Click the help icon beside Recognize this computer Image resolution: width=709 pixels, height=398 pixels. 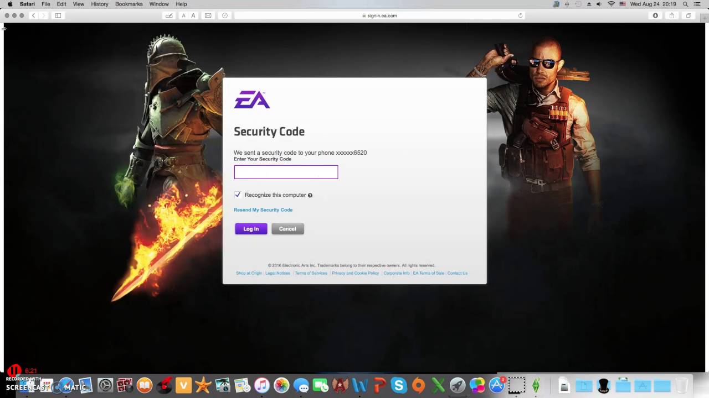click(x=310, y=195)
